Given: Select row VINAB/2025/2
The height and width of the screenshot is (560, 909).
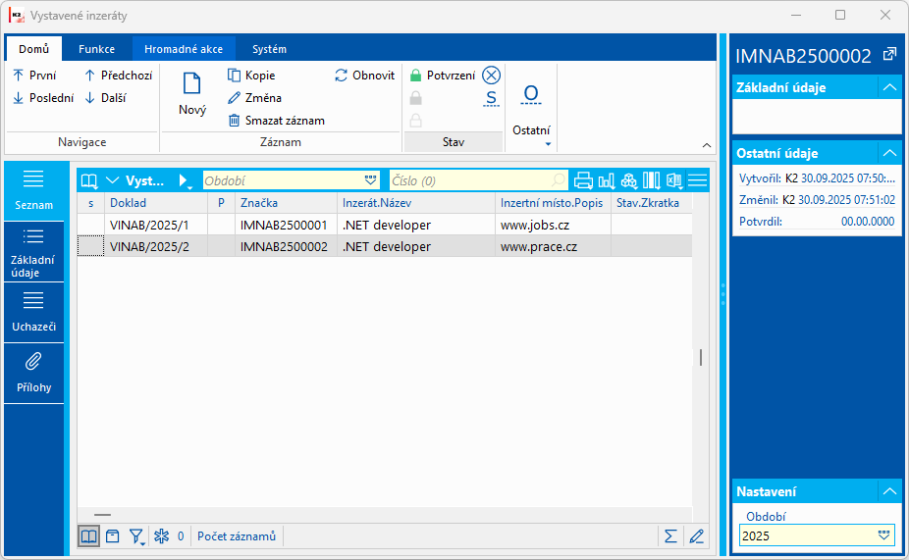Looking at the screenshot, I should click(385, 246).
